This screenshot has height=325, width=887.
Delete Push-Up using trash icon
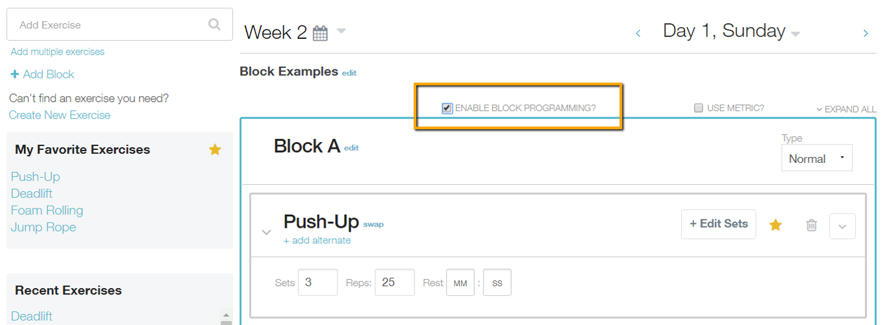pos(812,225)
